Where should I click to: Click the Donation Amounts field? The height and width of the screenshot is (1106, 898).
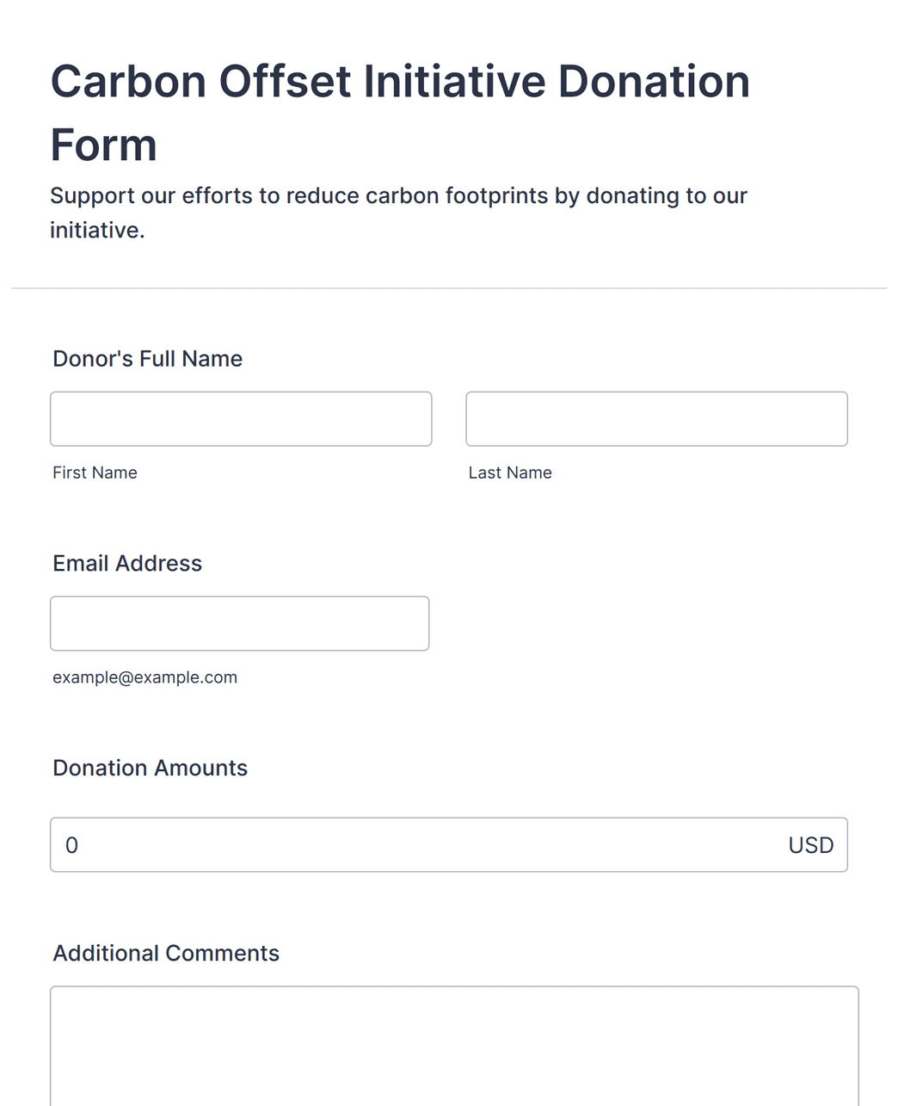pos(449,844)
